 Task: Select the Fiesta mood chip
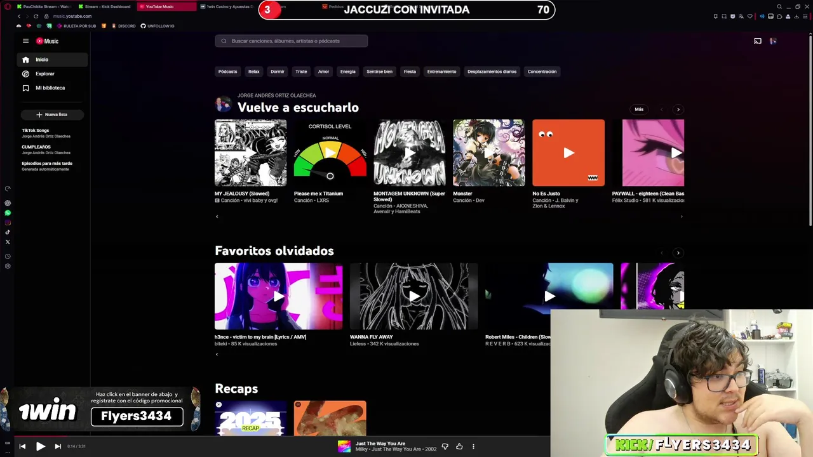coord(410,72)
